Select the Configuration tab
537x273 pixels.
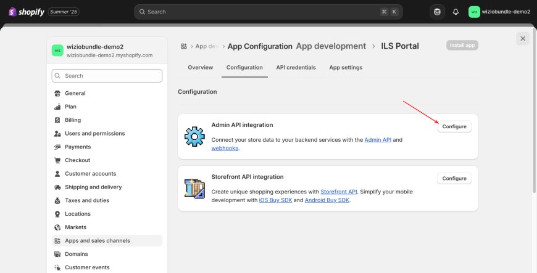click(244, 67)
